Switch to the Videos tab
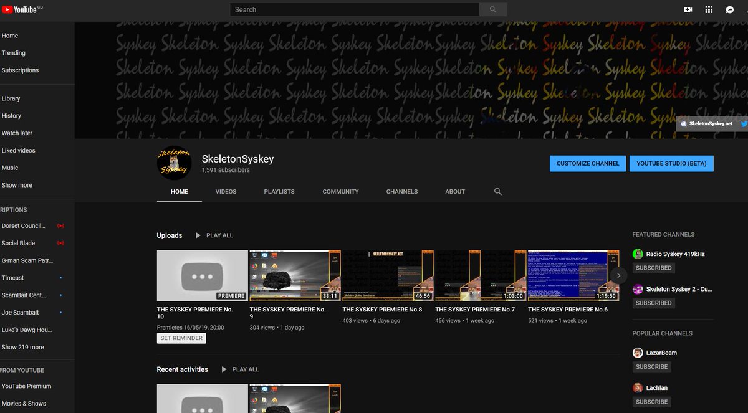748x413 pixels. pos(226,192)
